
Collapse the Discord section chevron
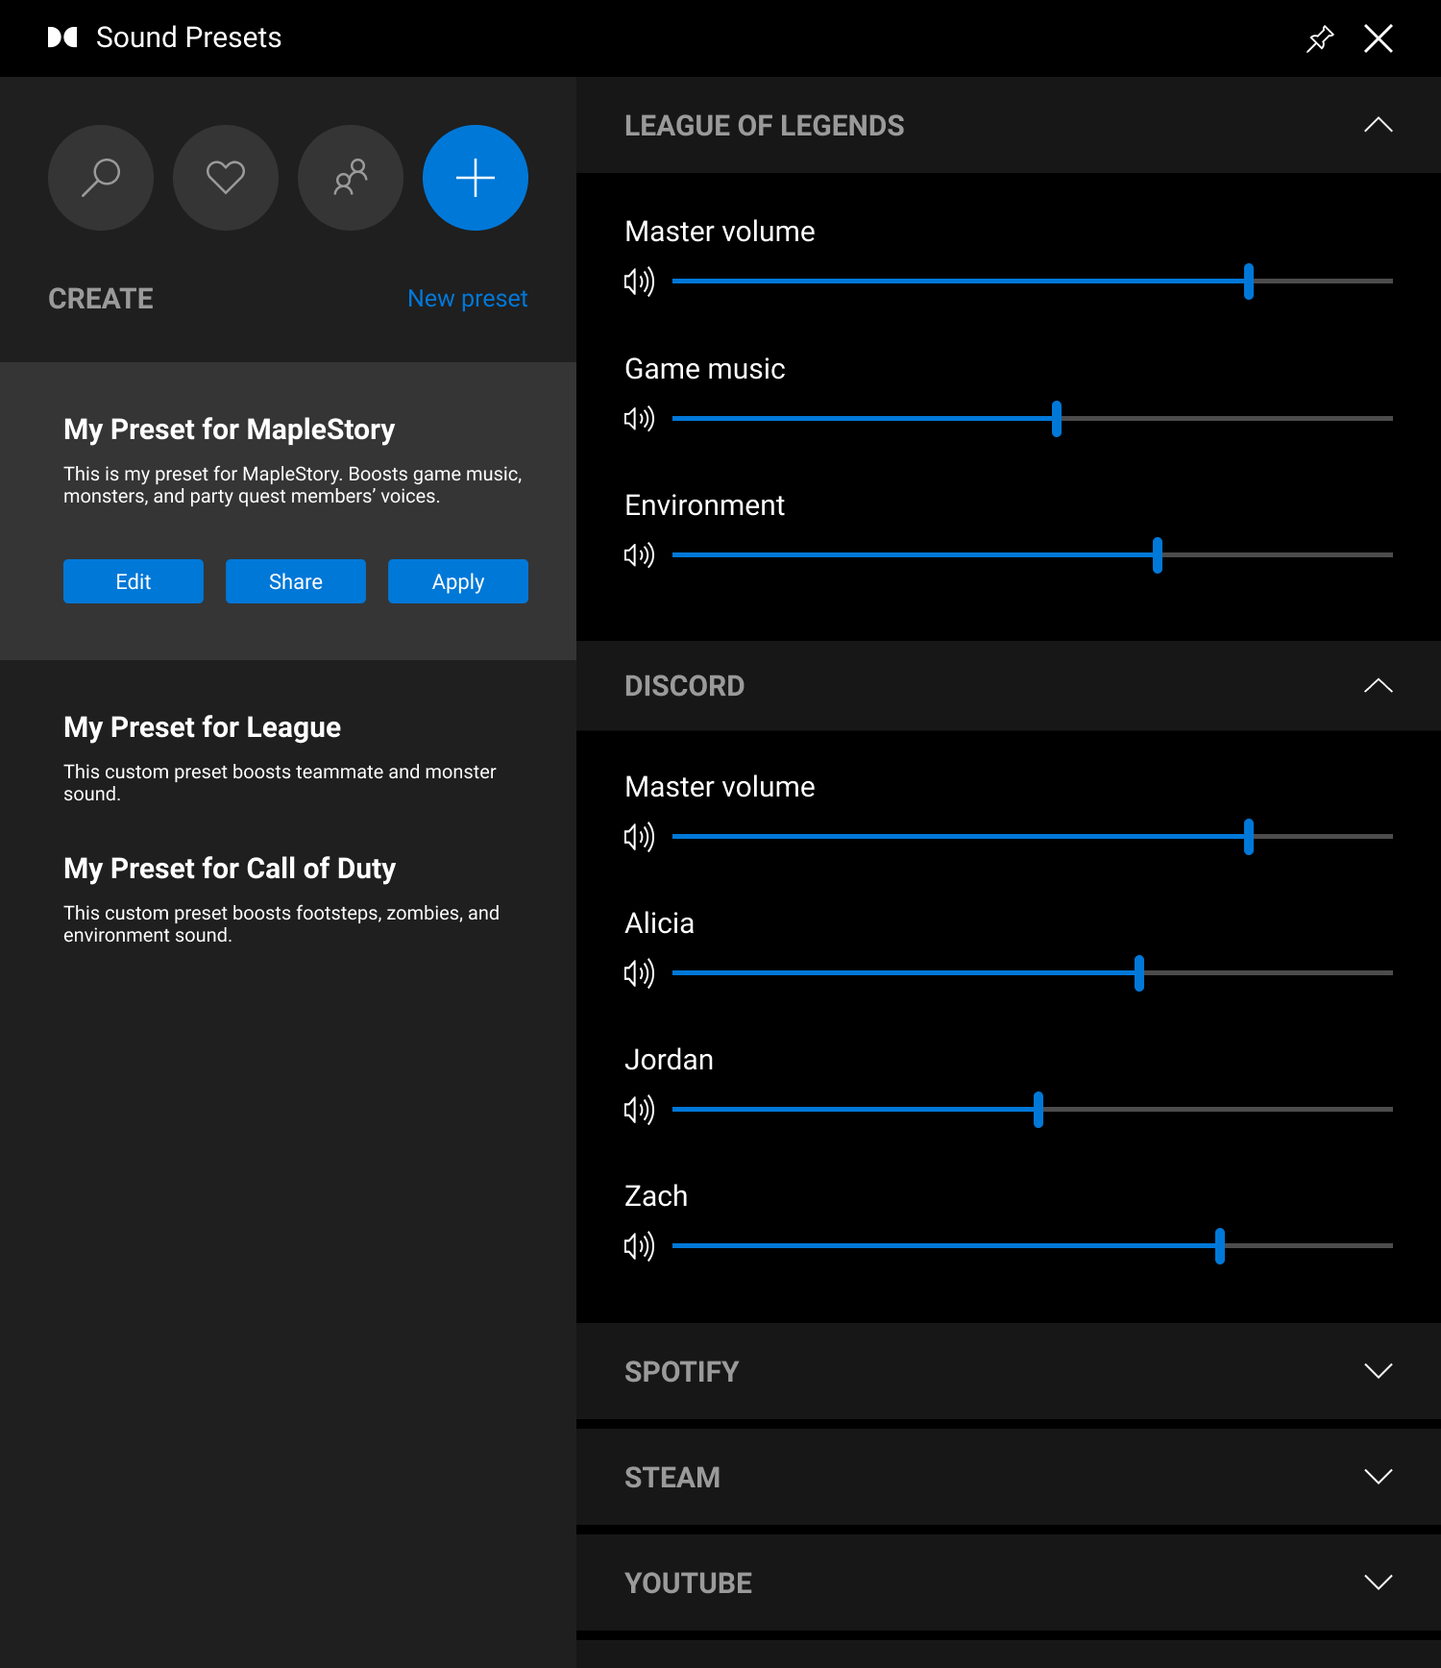1379,686
